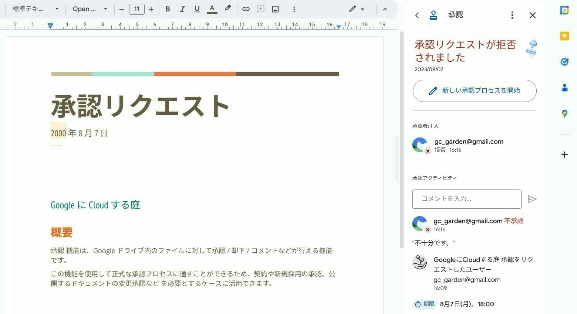
Task: Click the left indent marker on the ruler
Action: point(50,25)
